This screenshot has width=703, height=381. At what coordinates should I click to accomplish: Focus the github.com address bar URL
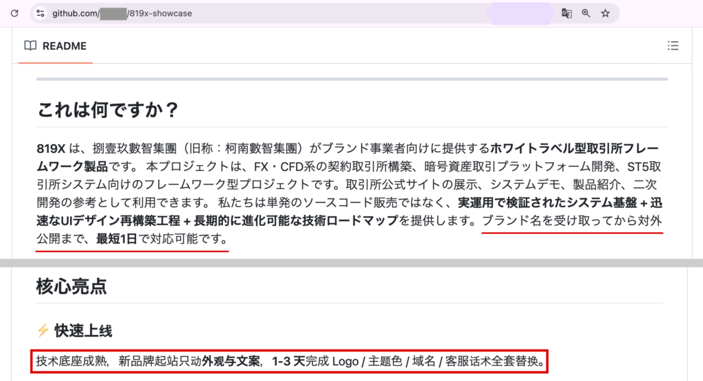point(122,14)
